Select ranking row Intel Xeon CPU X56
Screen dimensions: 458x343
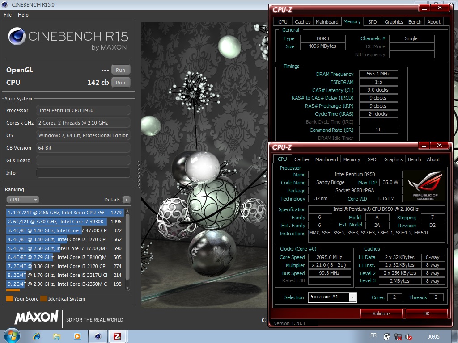click(x=65, y=213)
